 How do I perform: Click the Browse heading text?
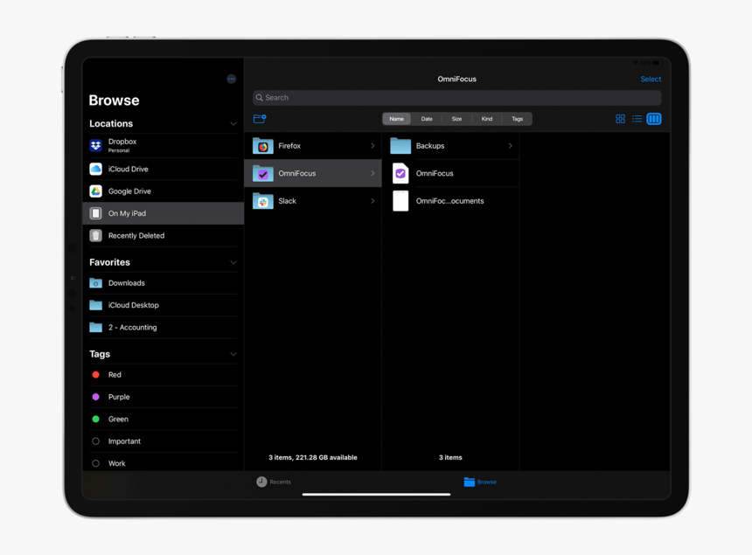[x=115, y=101]
